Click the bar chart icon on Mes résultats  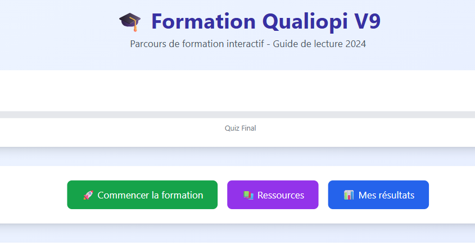[x=349, y=195]
